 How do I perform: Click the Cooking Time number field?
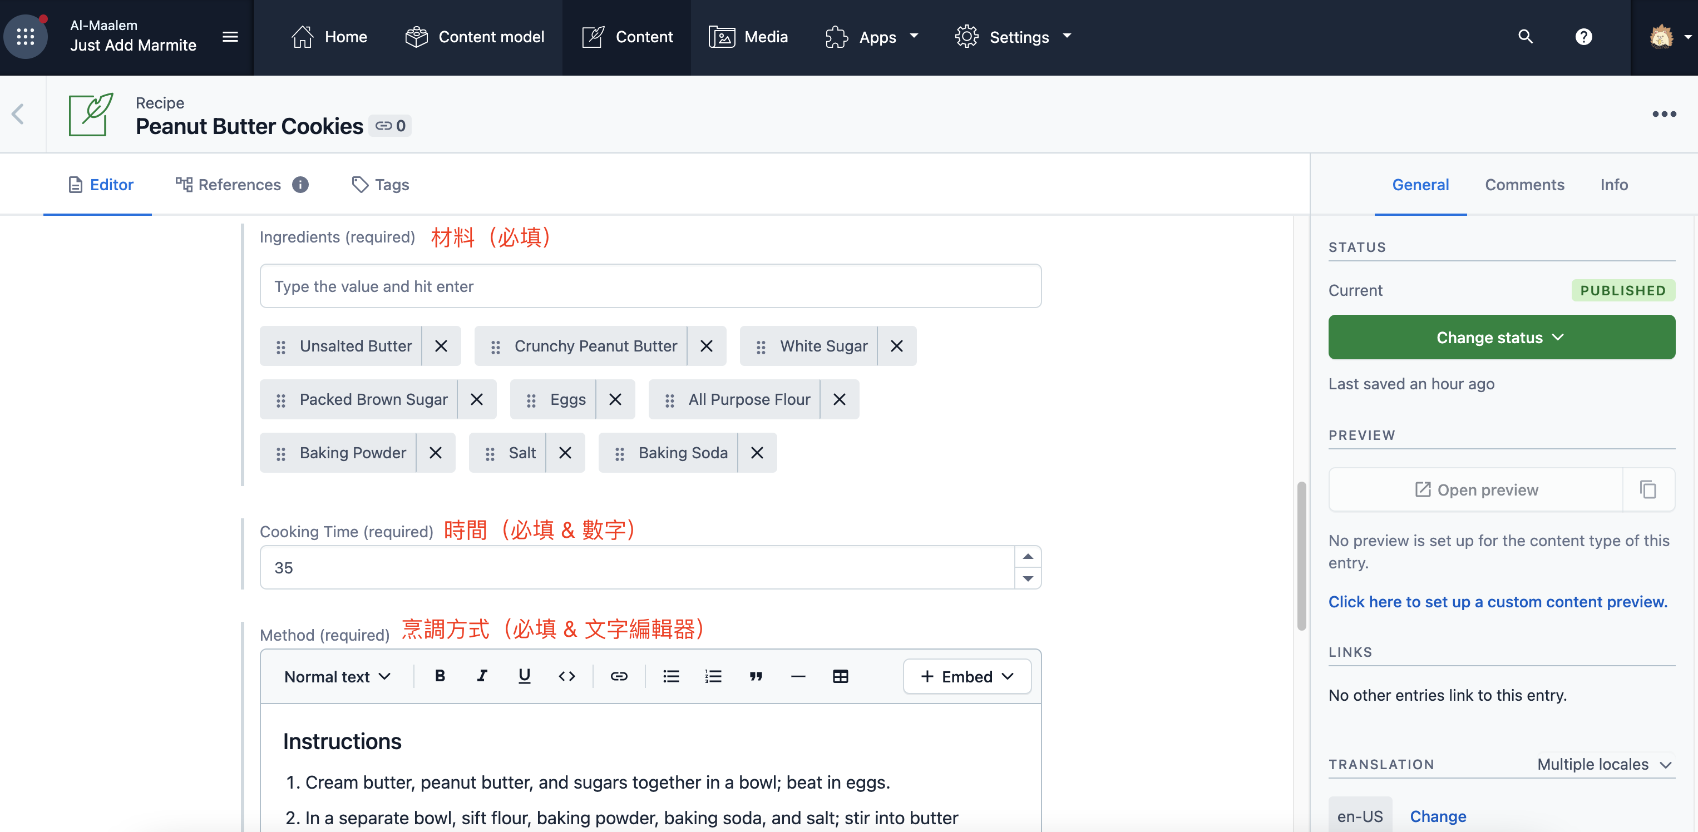pyautogui.click(x=636, y=567)
